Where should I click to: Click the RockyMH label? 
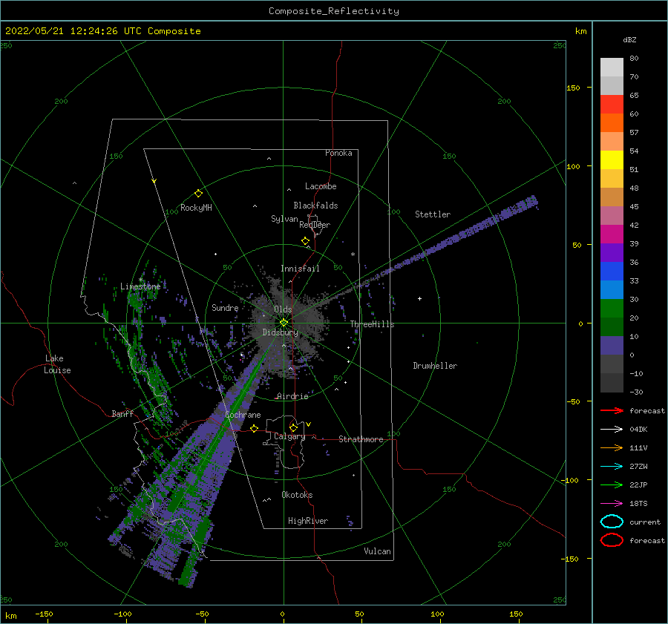[x=196, y=208]
